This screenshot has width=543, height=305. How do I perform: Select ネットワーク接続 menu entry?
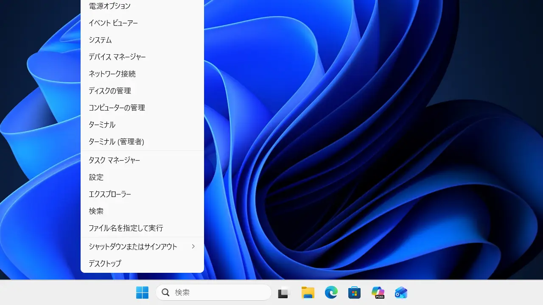[112, 74]
